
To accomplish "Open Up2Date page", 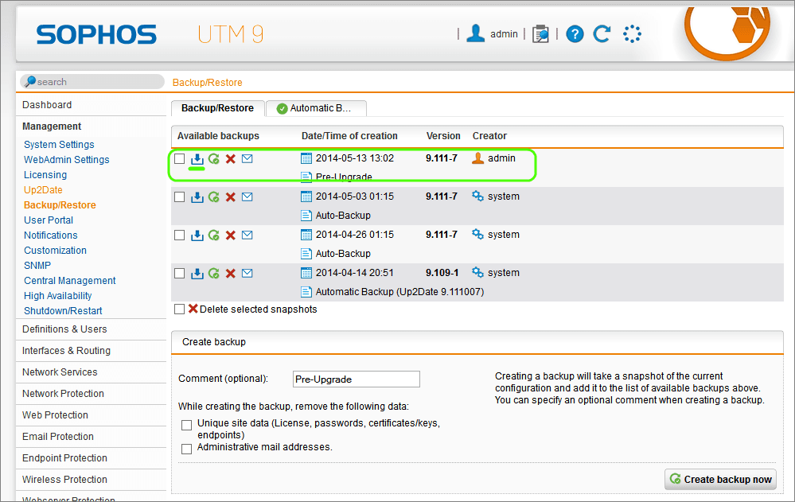I will [43, 190].
